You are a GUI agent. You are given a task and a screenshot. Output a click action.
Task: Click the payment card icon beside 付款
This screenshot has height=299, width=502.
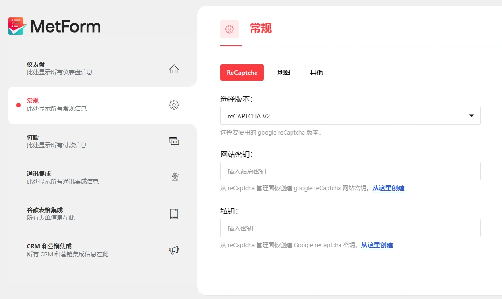point(174,141)
